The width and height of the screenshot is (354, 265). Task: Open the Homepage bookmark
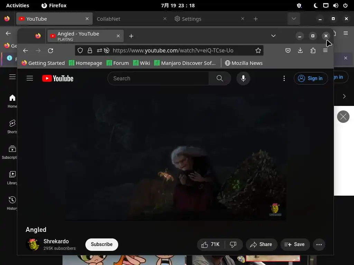pos(86,63)
